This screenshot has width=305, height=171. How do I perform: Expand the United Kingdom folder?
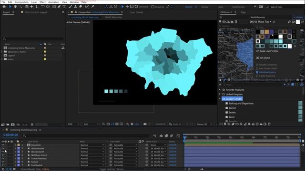click(220, 94)
